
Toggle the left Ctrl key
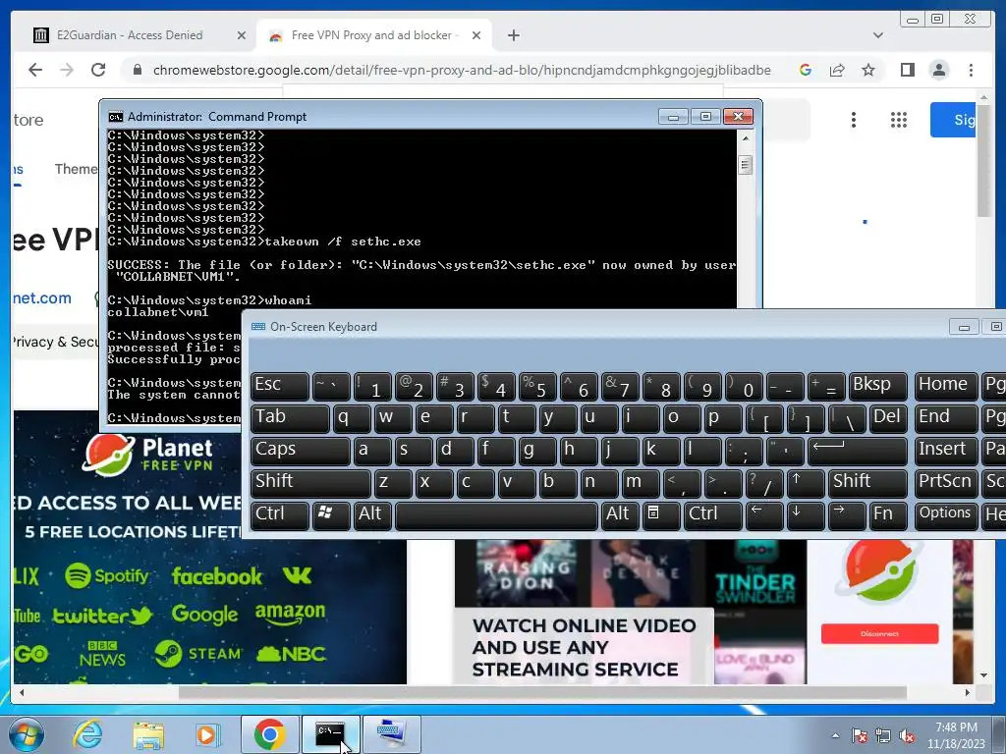coord(280,514)
